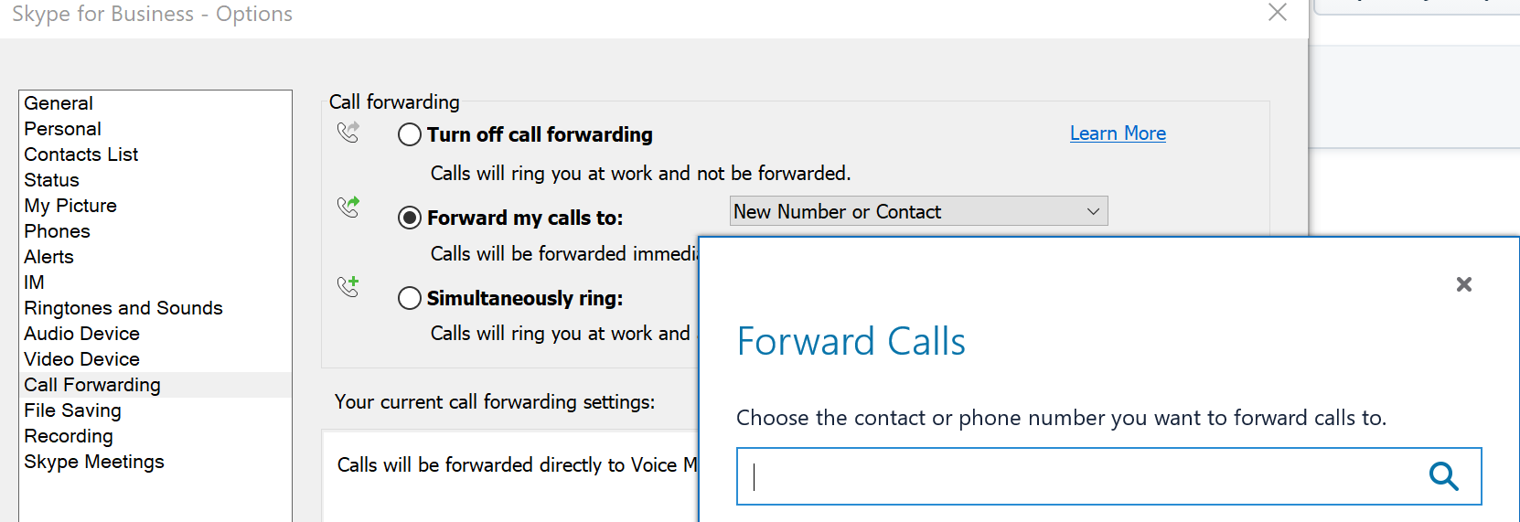Click the plus phone icon beside Simultaneously ring
This screenshot has width=1520, height=522.
(348, 287)
